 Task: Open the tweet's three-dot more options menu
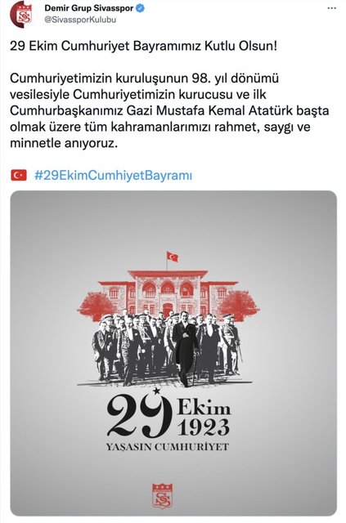[331, 8]
